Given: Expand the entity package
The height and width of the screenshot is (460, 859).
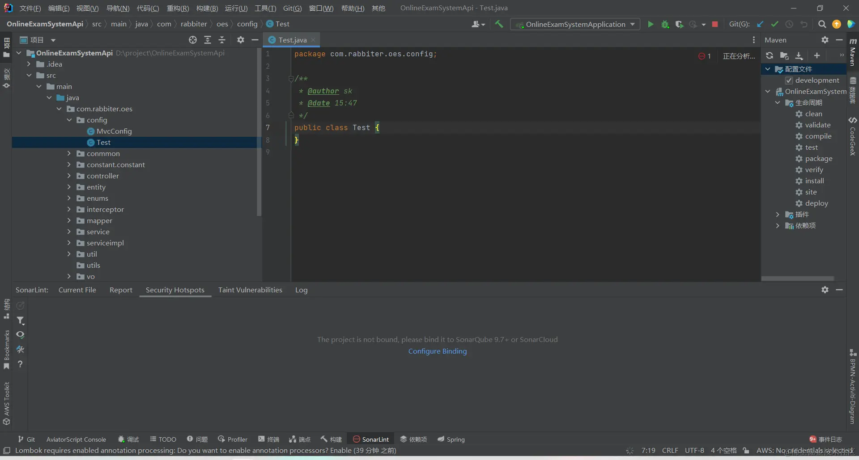Looking at the screenshot, I should point(69,187).
